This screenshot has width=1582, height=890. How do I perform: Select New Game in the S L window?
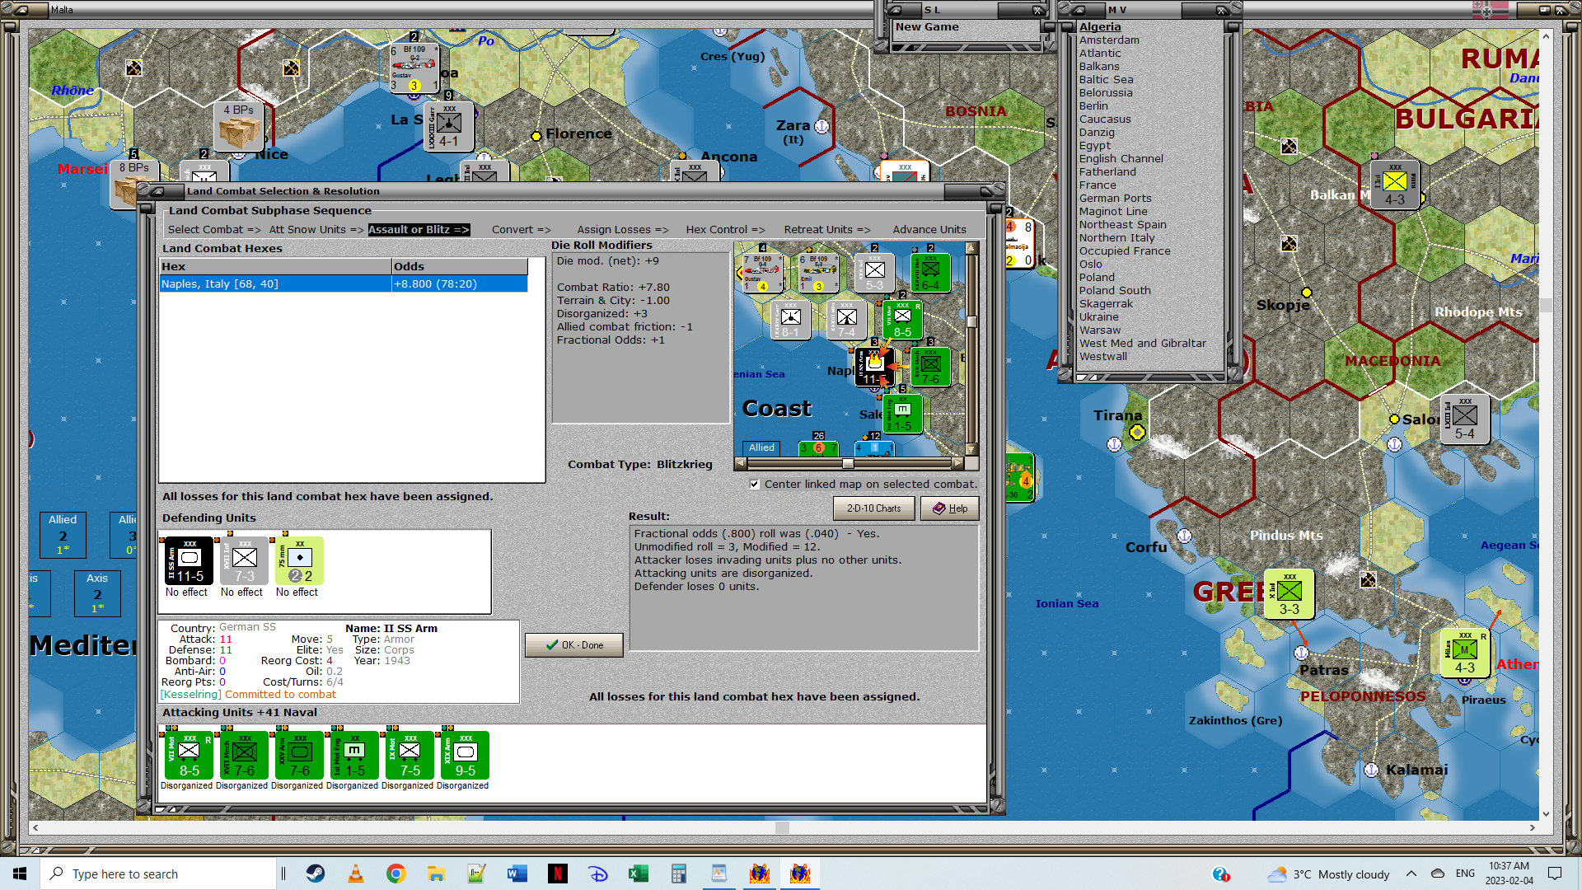(x=927, y=27)
